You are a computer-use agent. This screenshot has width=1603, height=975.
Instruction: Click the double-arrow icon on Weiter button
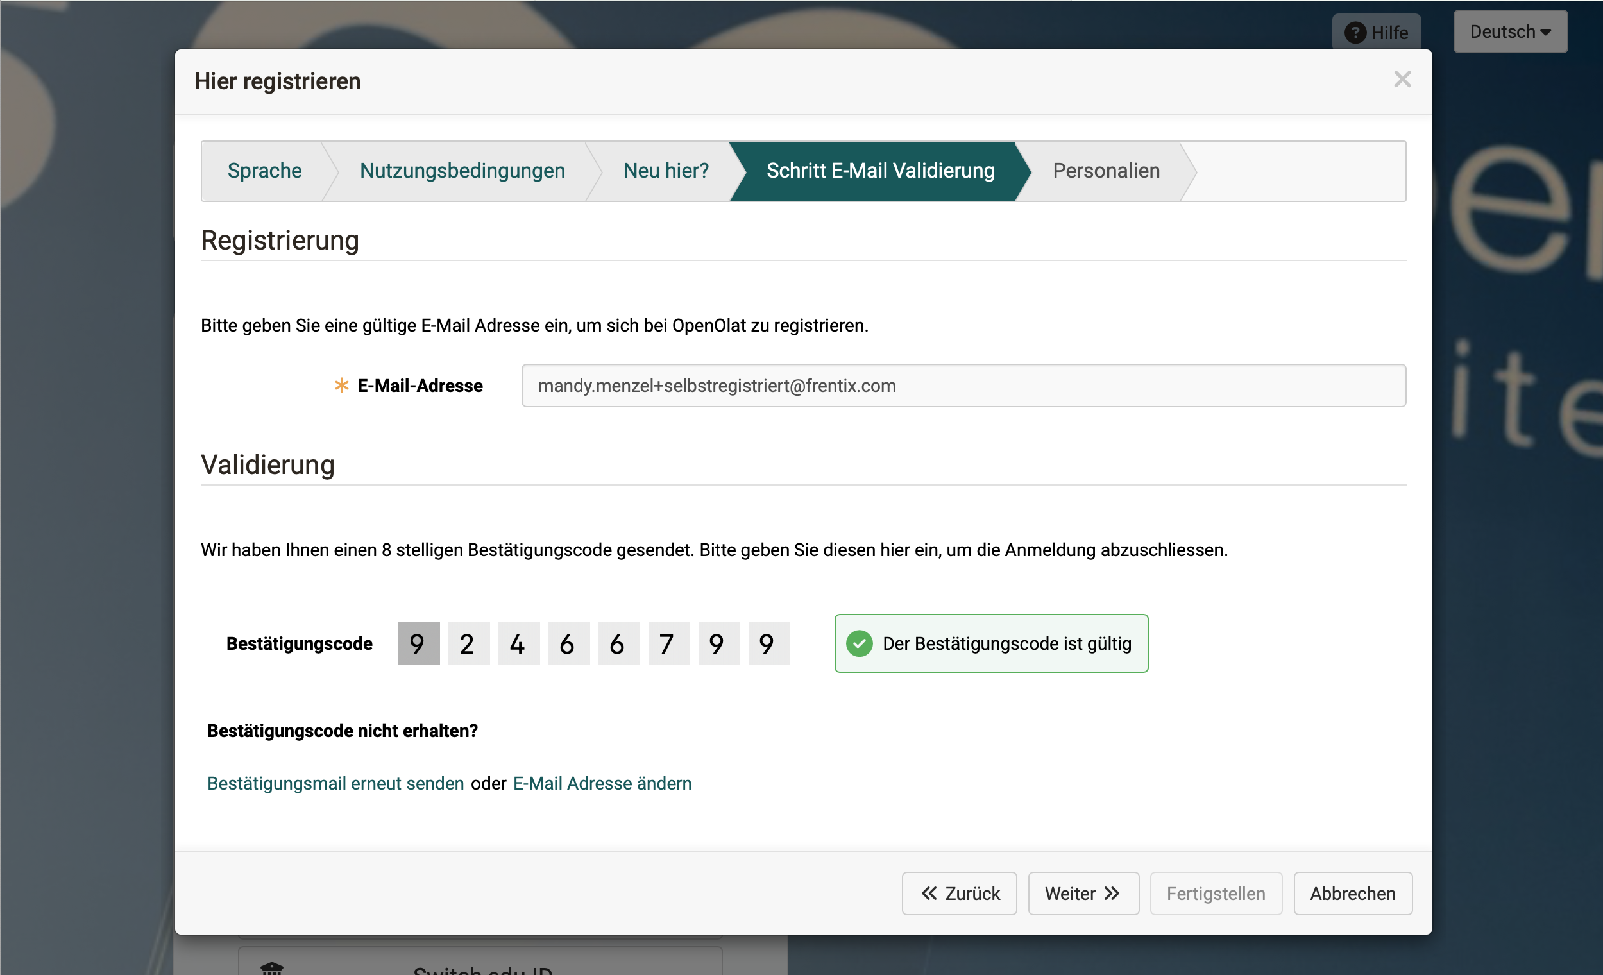click(1110, 893)
